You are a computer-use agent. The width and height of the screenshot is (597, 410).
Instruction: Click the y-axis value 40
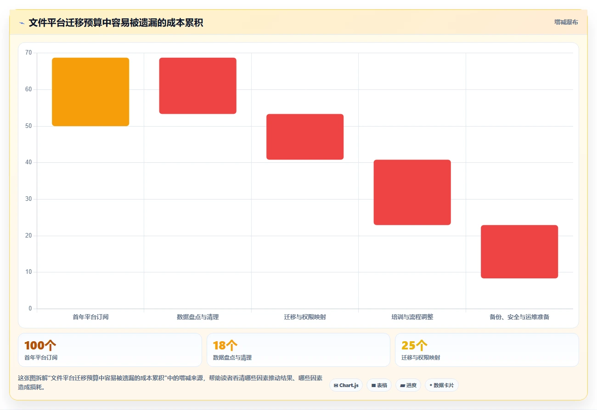pyautogui.click(x=28, y=162)
